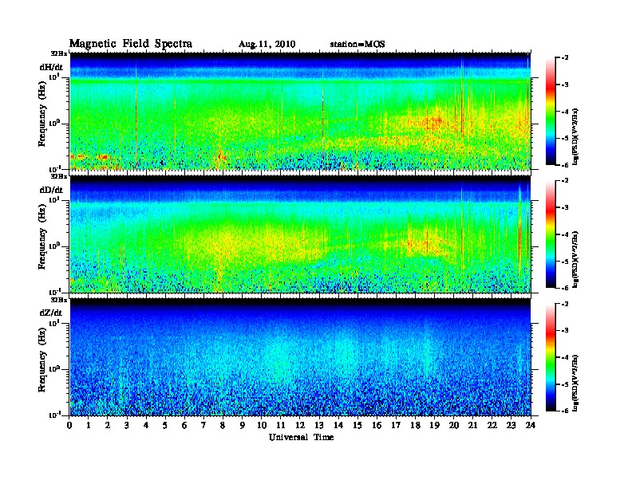Click the '-3' tick on the dD/dt color bar
This screenshot has width=632, height=488.
[x=565, y=207]
